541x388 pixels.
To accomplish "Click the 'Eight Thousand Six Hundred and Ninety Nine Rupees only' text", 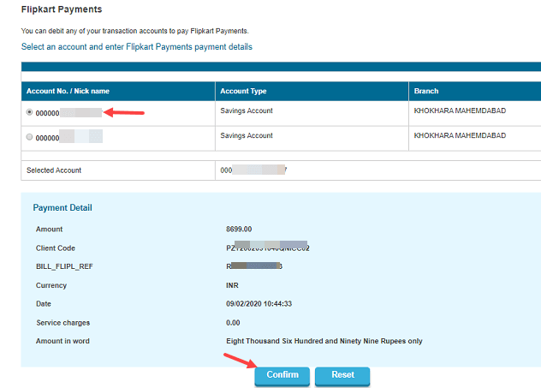I will tap(324, 341).
